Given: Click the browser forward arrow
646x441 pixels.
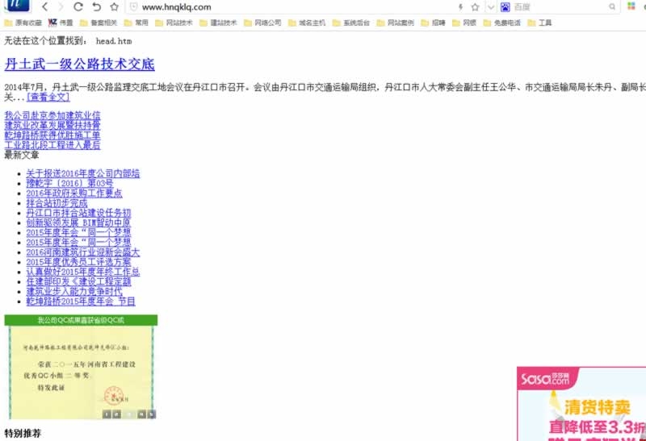Looking at the screenshot, I should [x=61, y=6].
